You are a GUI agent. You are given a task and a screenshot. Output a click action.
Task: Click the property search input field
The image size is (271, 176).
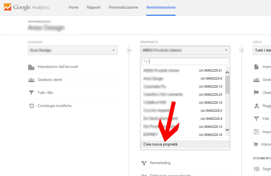tap(186, 61)
